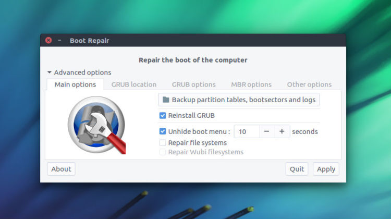Click the Boot Repair wrench logo
The image size is (391, 219).
pyautogui.click(x=97, y=125)
